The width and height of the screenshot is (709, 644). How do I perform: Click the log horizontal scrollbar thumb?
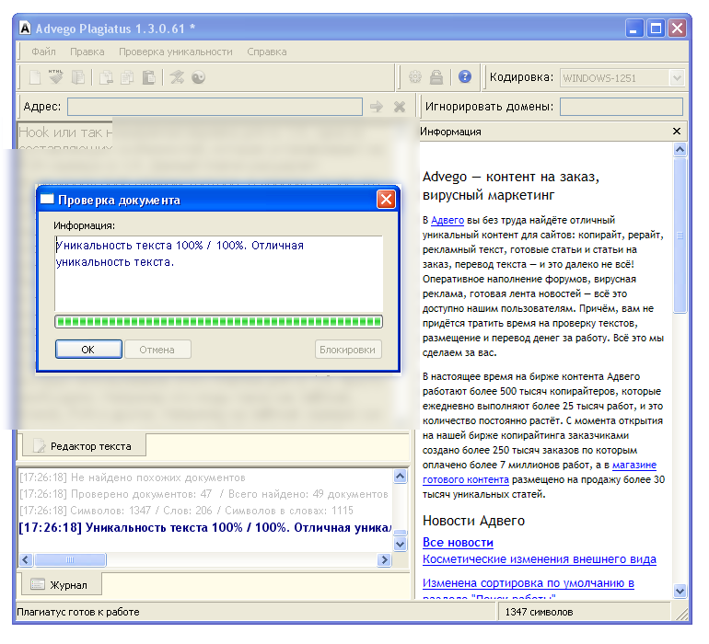pos(70,560)
